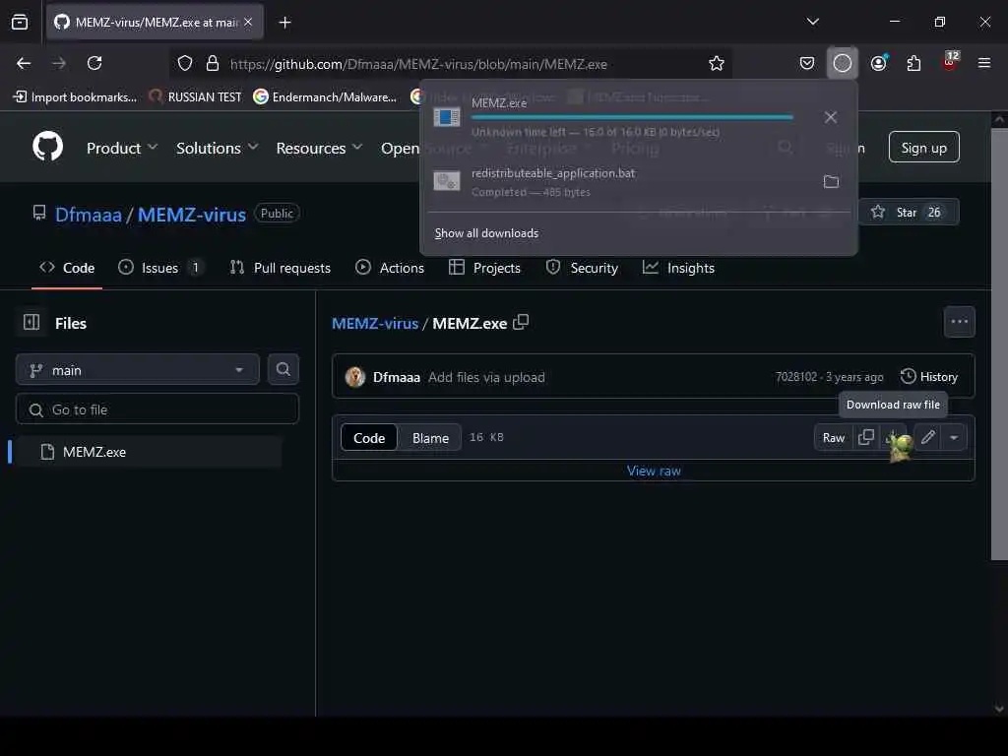List all tabs dropdown chevron
1008x756 pixels.
812,22
